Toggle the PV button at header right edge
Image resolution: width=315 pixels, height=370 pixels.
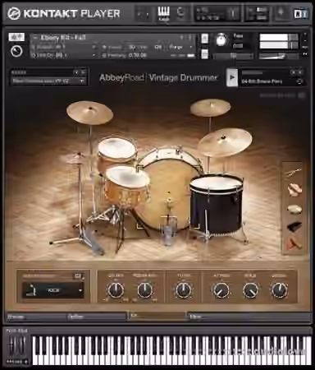pos(305,54)
